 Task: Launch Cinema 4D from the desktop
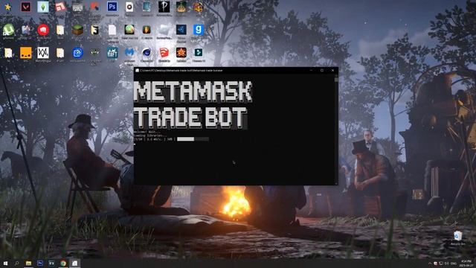point(147,53)
